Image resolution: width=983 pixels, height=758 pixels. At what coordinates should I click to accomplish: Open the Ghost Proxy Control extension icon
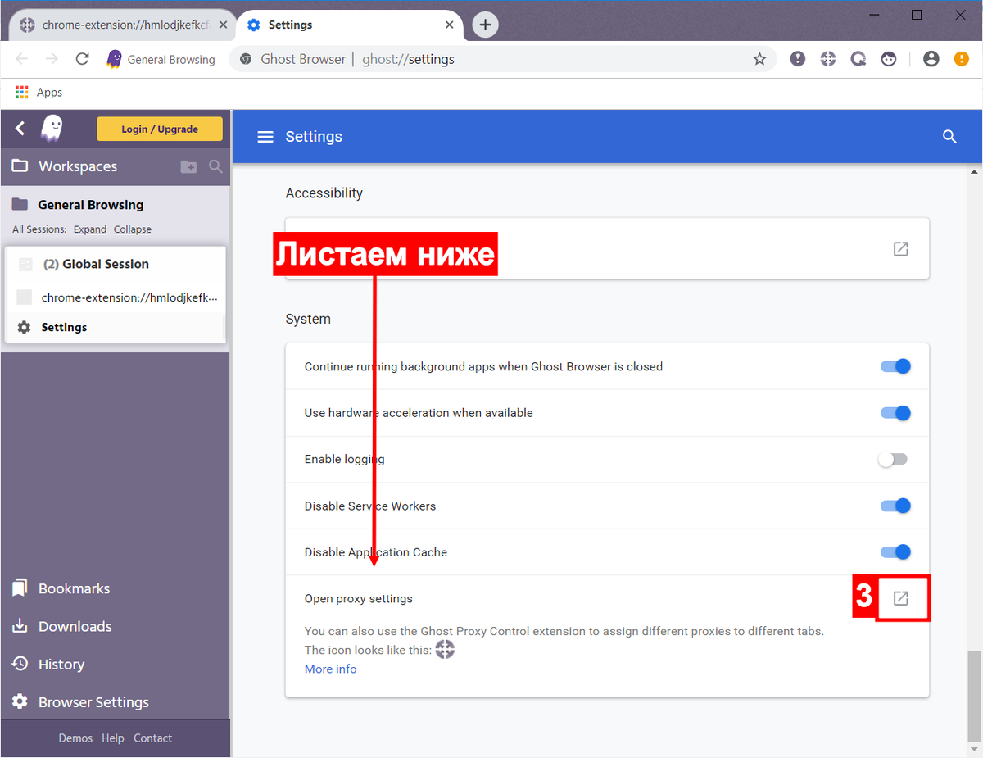click(827, 59)
